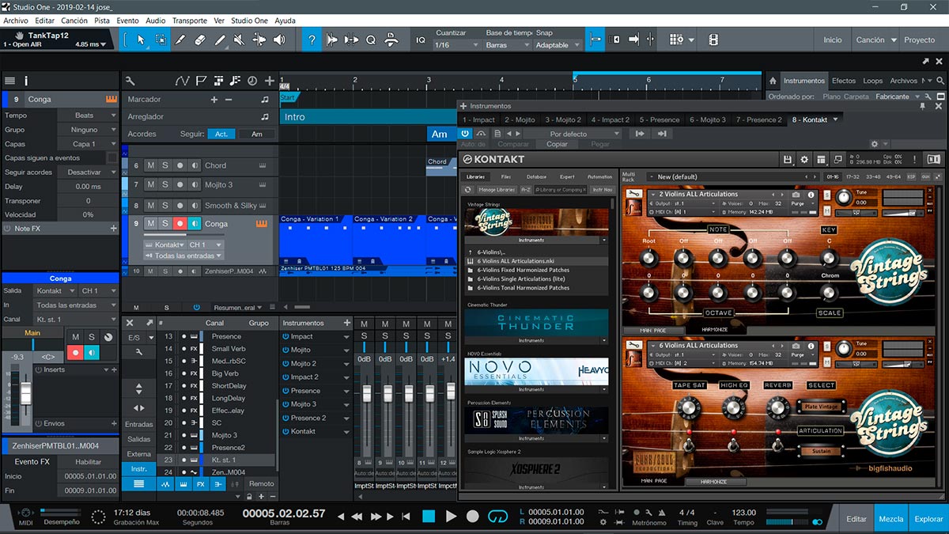The height and width of the screenshot is (534, 949).
Task: Select the Eraser tool
Action: (199, 40)
